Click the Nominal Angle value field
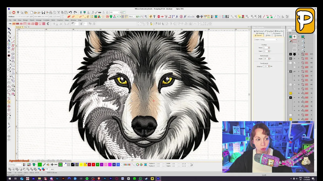This screenshot has width=323, height=181. (265, 59)
